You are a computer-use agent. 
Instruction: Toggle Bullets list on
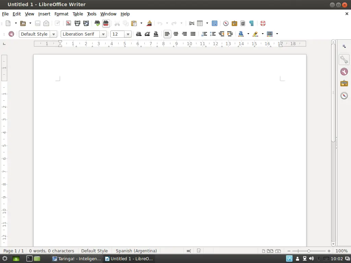213,34
